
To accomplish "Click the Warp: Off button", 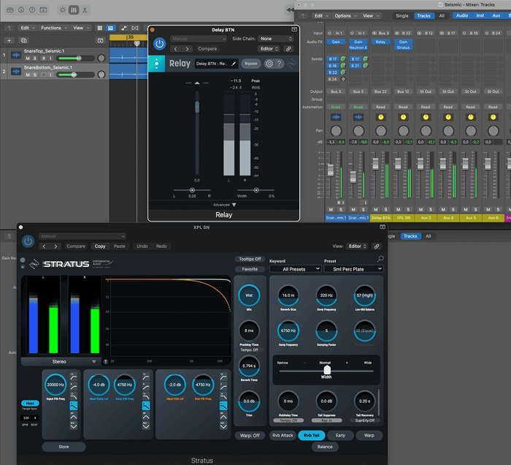I will [x=250, y=435].
